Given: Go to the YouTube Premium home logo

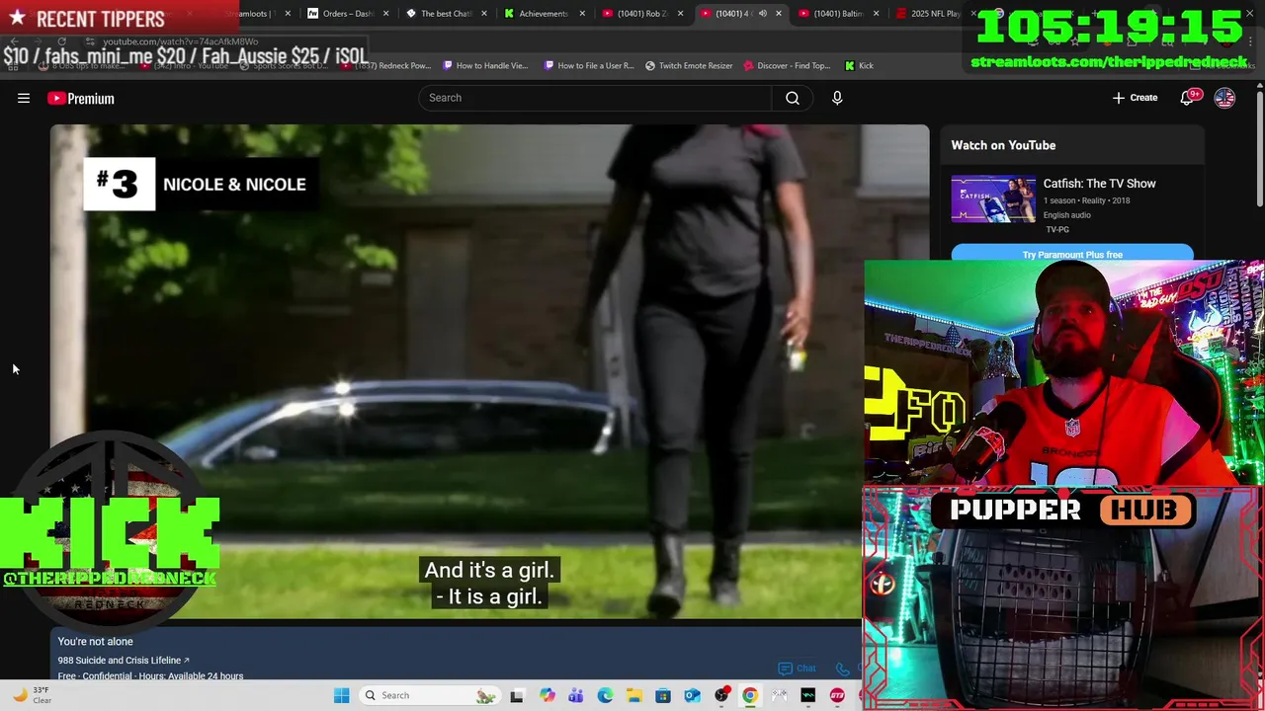Looking at the screenshot, I should (x=81, y=98).
